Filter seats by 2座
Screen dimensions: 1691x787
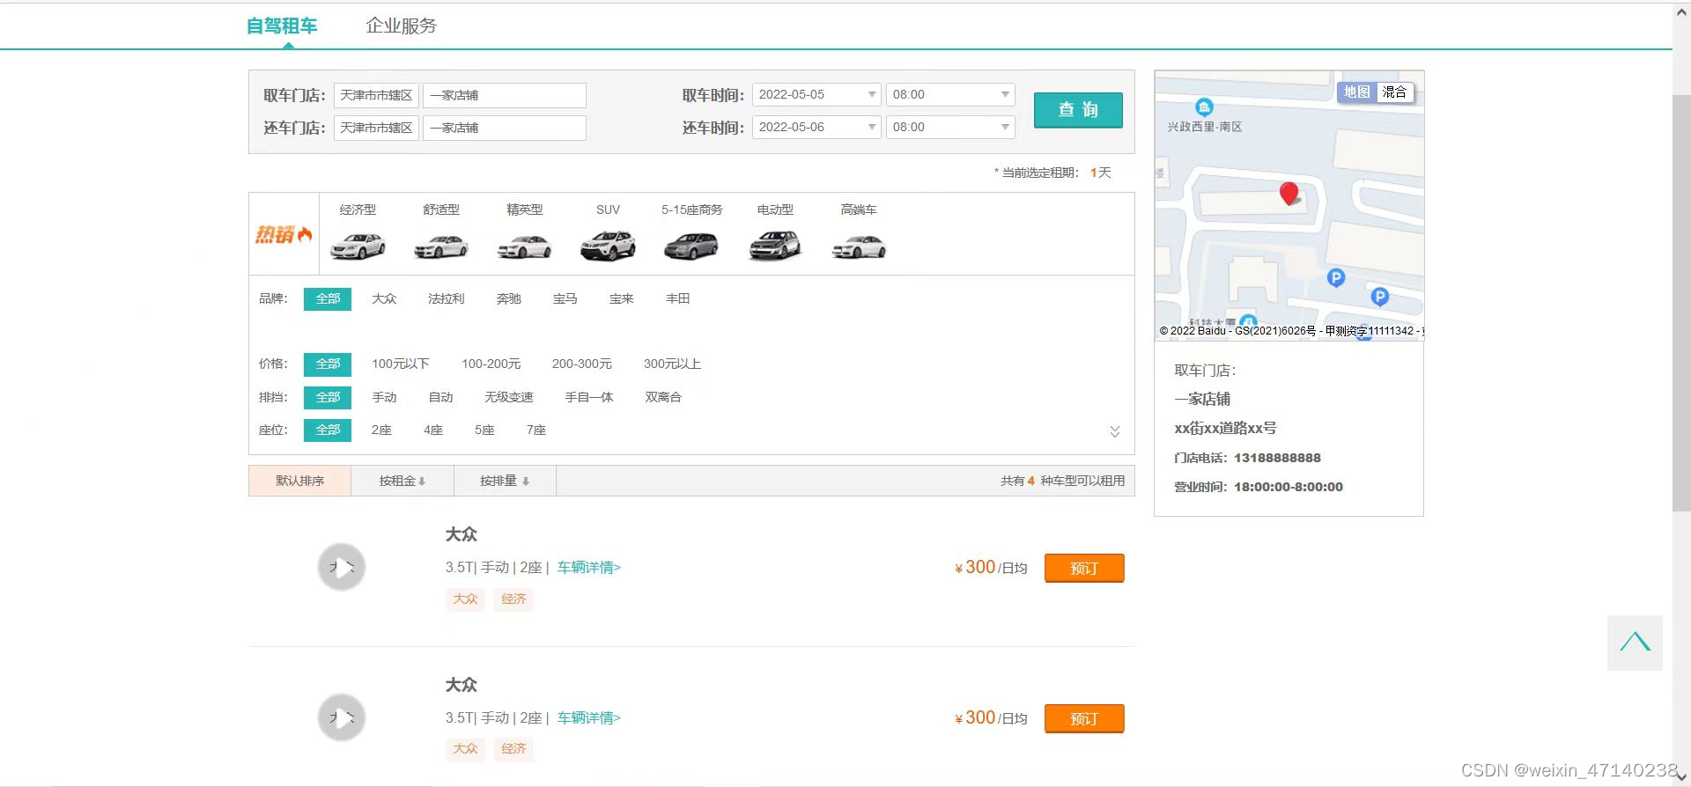tap(381, 430)
